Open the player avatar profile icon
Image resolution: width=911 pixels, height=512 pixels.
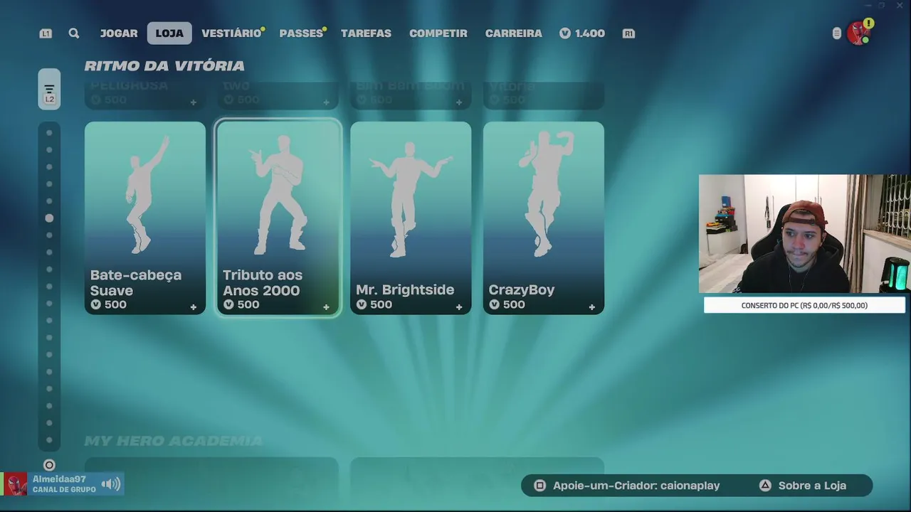[859, 33]
